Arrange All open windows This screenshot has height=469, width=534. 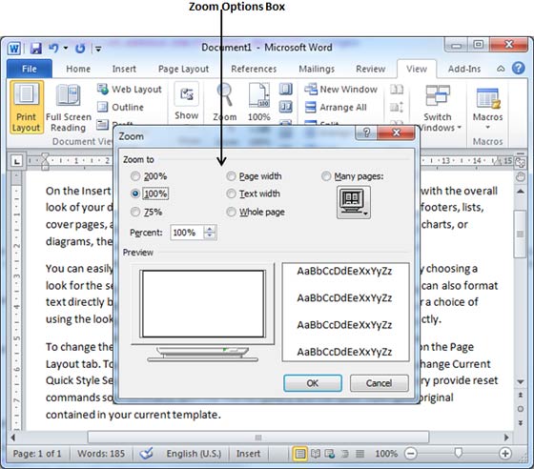click(x=336, y=107)
